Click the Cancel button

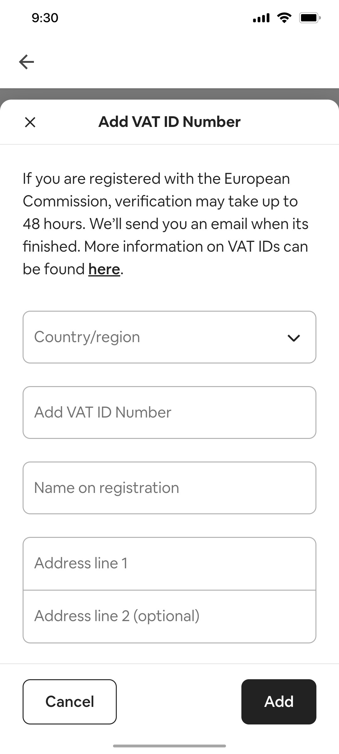(x=69, y=701)
